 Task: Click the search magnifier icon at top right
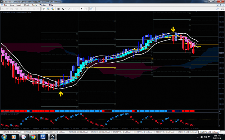coord(217,9)
